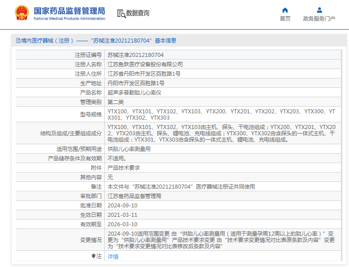Click product name 超声多普勒胎儿心率仪

point(134,92)
